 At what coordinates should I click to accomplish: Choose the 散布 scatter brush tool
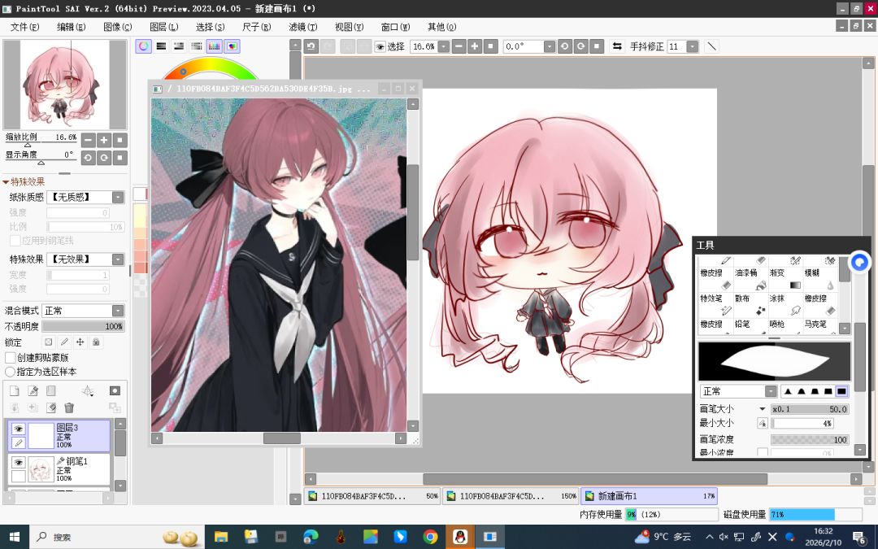pos(750,304)
